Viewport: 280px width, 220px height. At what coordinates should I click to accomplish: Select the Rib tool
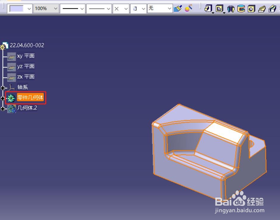262,9
